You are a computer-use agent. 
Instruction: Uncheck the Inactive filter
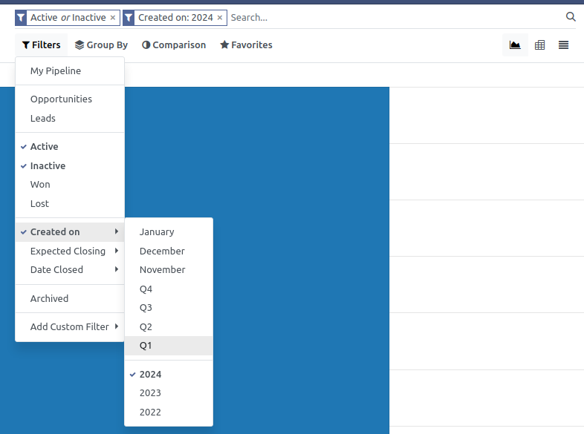(x=70, y=165)
